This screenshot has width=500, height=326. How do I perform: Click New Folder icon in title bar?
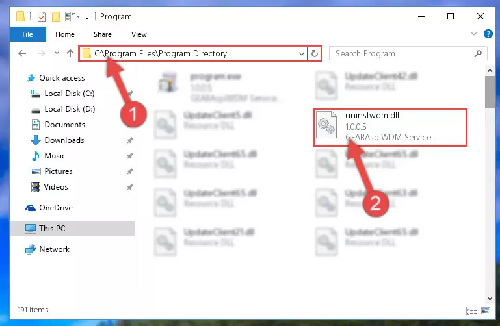[56, 16]
